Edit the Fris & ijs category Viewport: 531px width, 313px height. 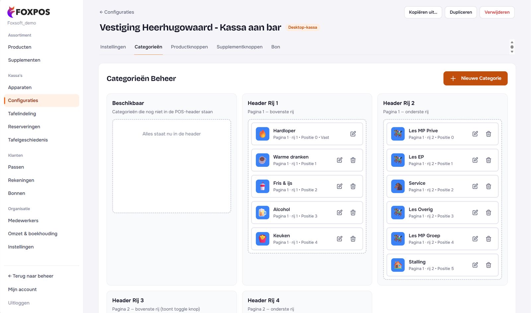tap(340, 186)
